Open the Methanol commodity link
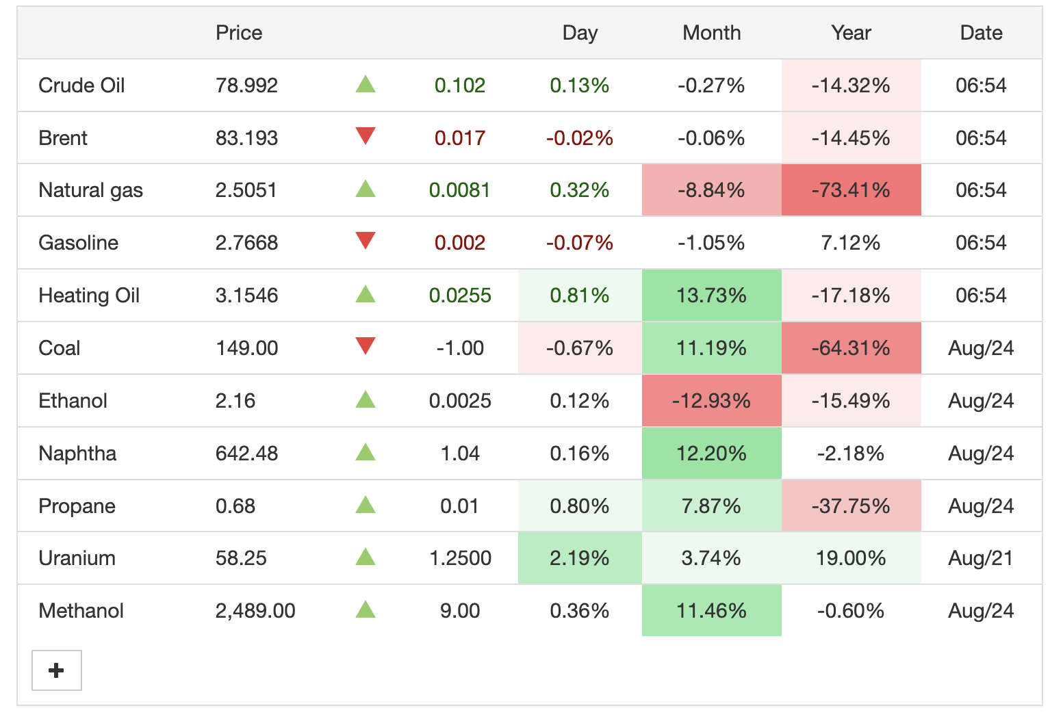The height and width of the screenshot is (721, 1050). click(x=81, y=611)
